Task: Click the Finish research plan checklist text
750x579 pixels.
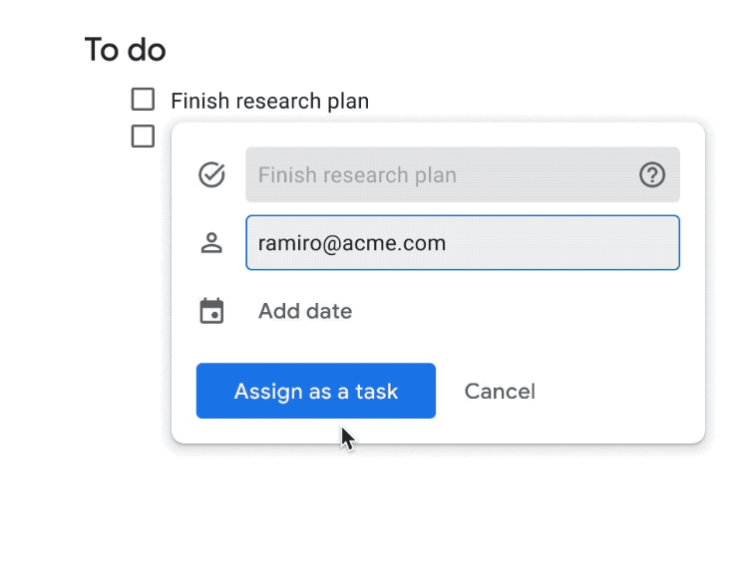Action: [x=269, y=101]
